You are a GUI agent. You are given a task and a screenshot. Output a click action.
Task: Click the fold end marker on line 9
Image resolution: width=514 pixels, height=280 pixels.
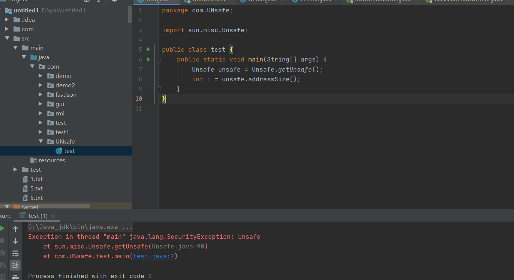coord(159,89)
